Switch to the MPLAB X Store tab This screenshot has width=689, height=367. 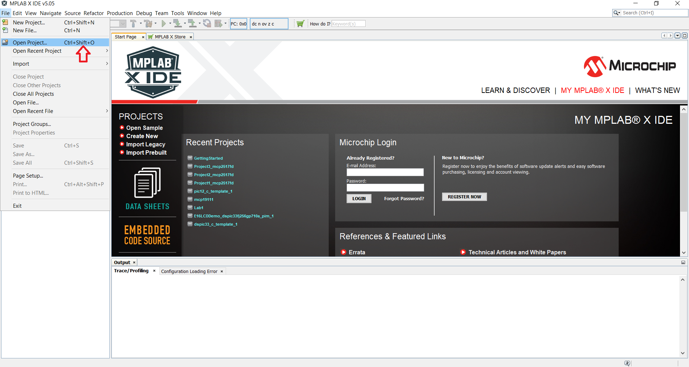tap(170, 37)
